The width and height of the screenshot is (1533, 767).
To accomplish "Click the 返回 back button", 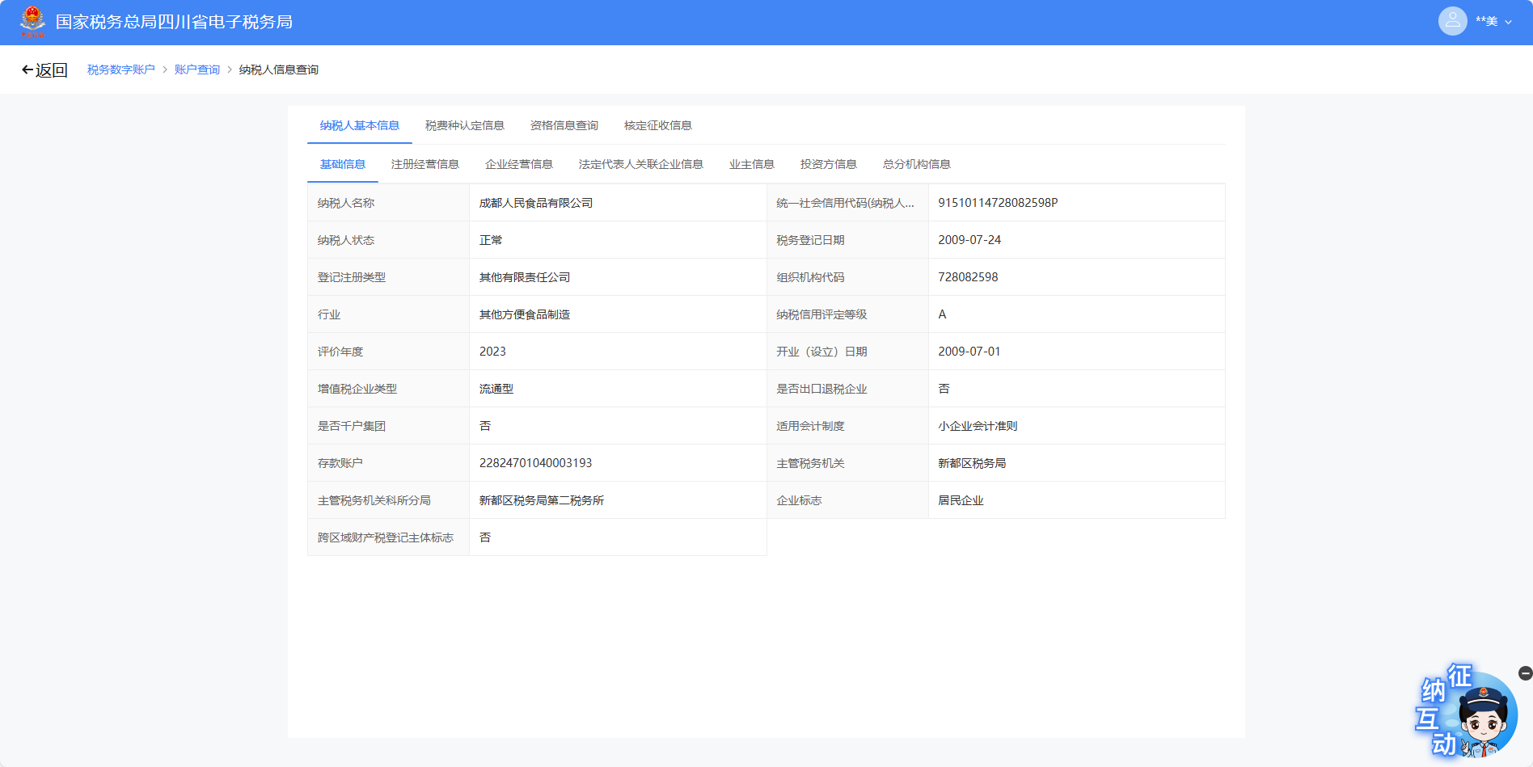I will coord(44,70).
